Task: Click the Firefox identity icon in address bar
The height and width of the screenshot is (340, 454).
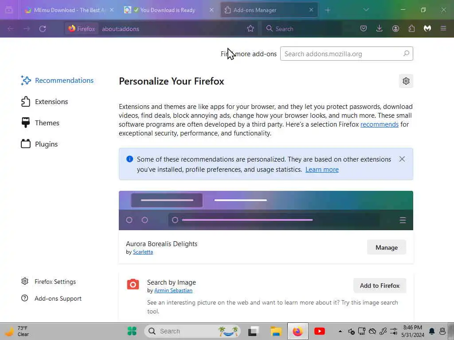Action: tap(82, 29)
